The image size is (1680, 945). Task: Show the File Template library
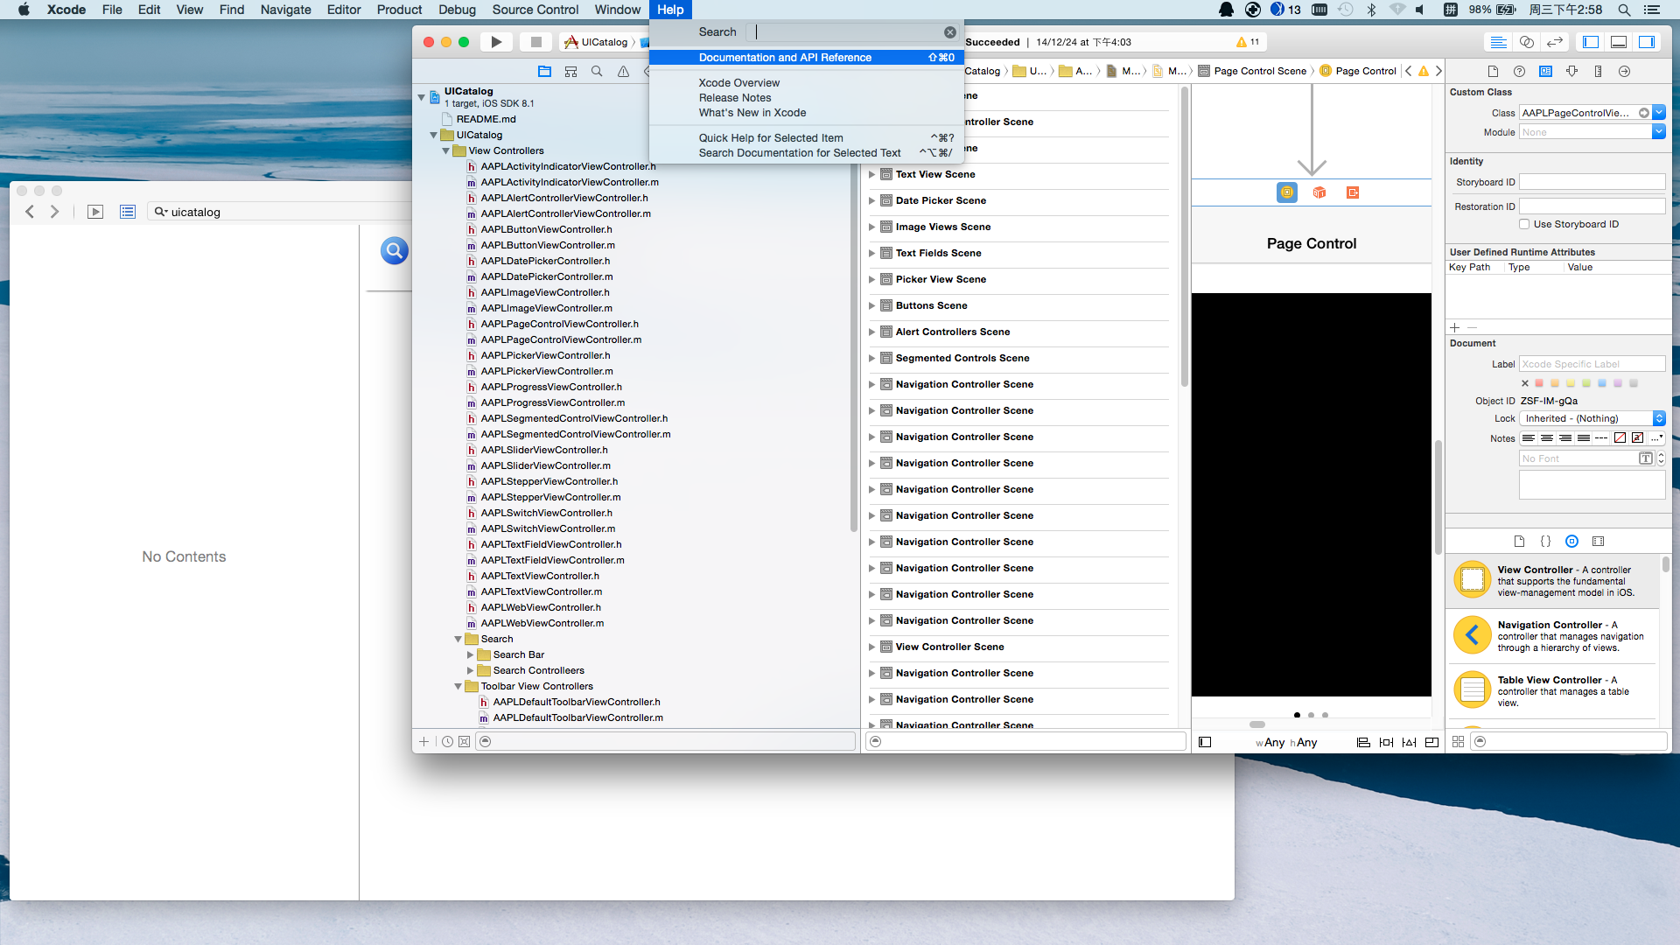(x=1519, y=542)
